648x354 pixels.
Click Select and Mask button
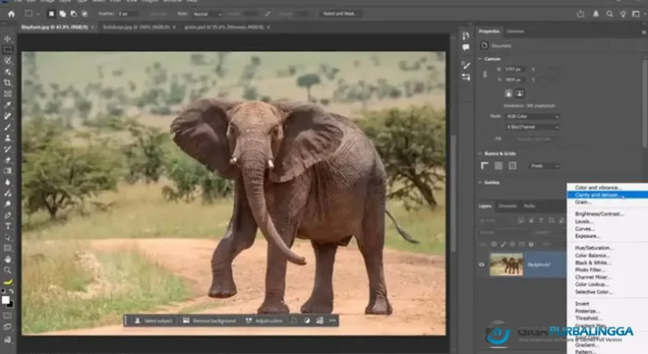point(340,14)
